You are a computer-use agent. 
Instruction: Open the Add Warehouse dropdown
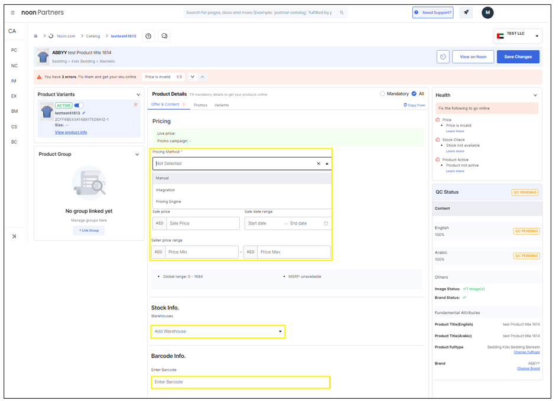click(218, 331)
